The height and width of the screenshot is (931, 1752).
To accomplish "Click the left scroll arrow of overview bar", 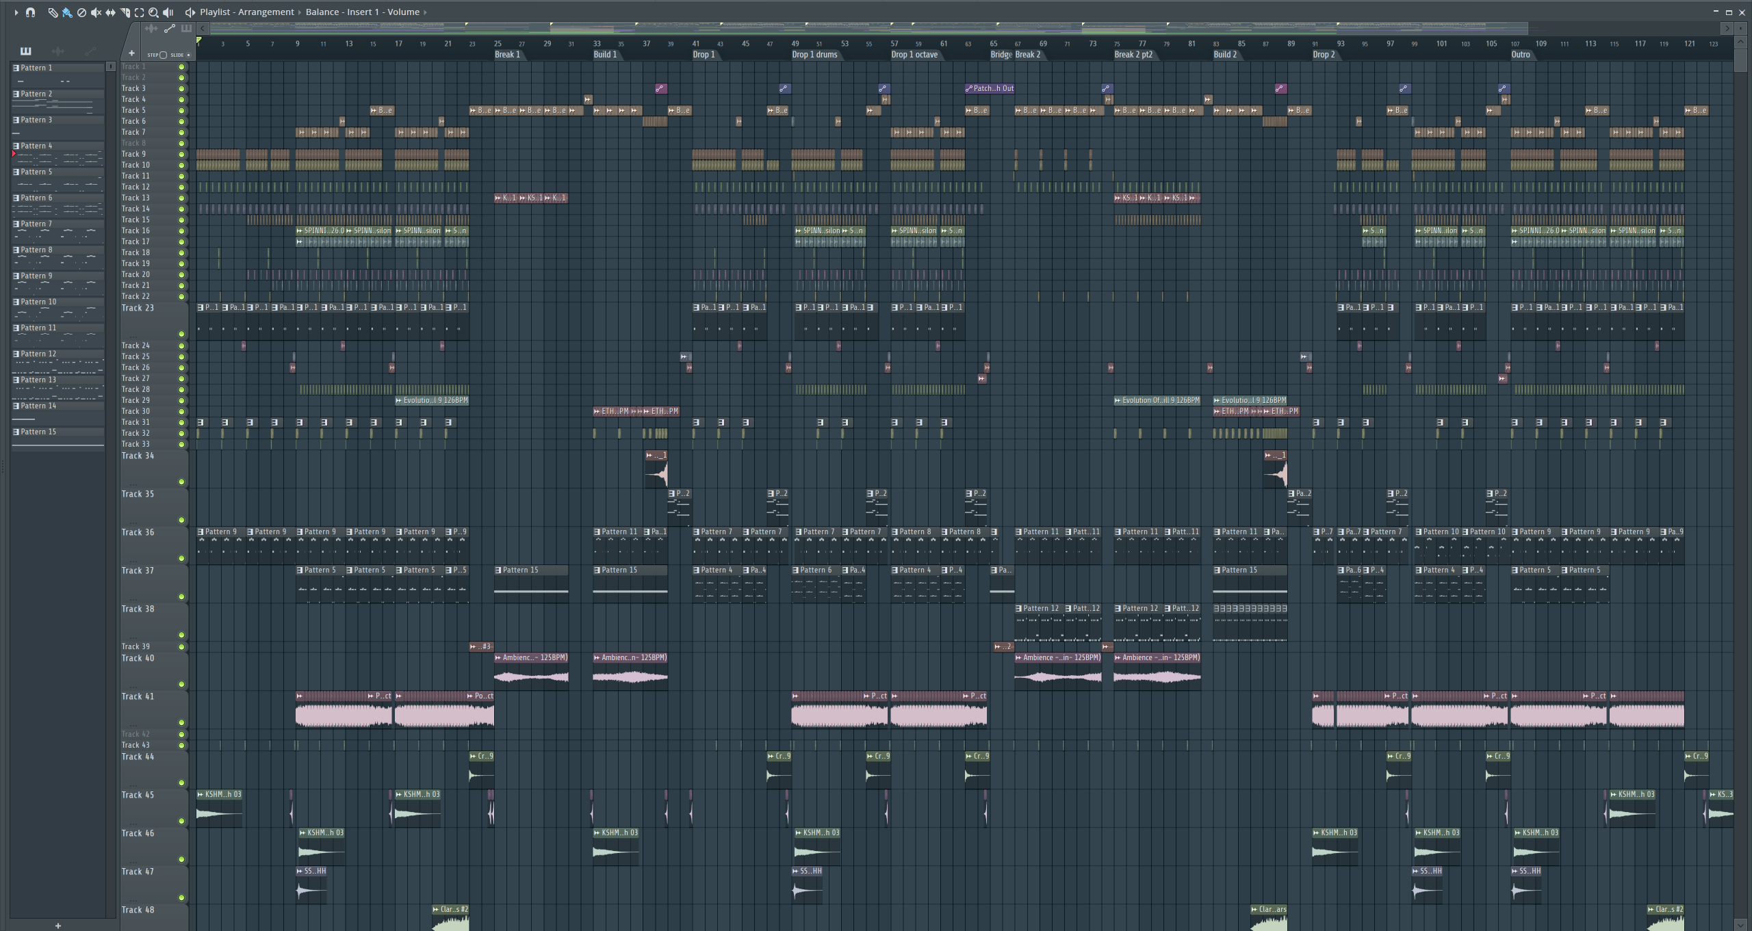I will [202, 28].
